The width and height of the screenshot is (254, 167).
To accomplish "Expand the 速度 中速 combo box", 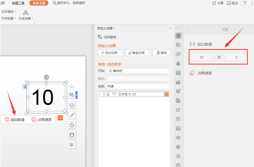I will click(138, 86).
